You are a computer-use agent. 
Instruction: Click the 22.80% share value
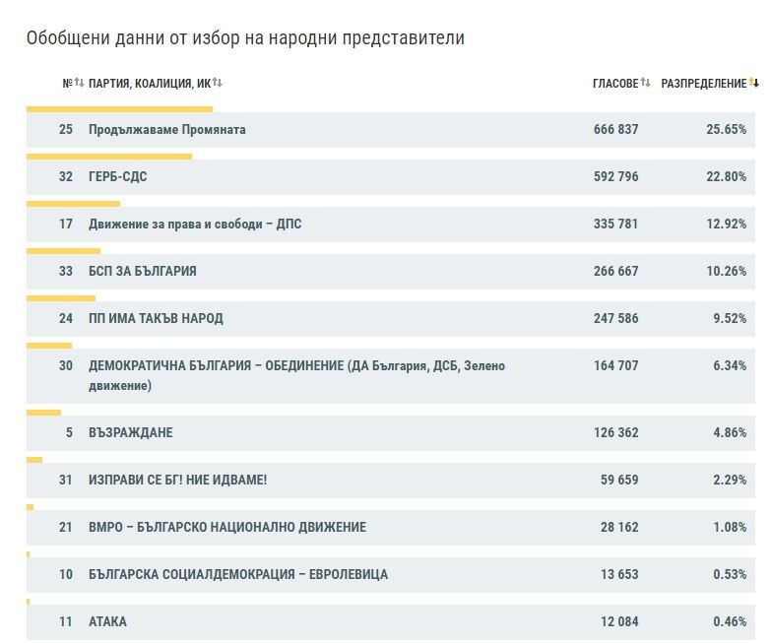tap(727, 177)
